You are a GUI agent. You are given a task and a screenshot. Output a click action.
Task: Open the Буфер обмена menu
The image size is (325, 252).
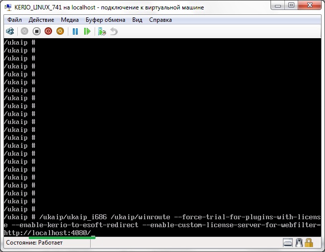106,20
